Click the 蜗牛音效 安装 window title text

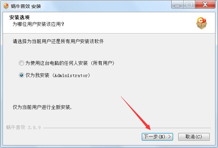[26, 6]
